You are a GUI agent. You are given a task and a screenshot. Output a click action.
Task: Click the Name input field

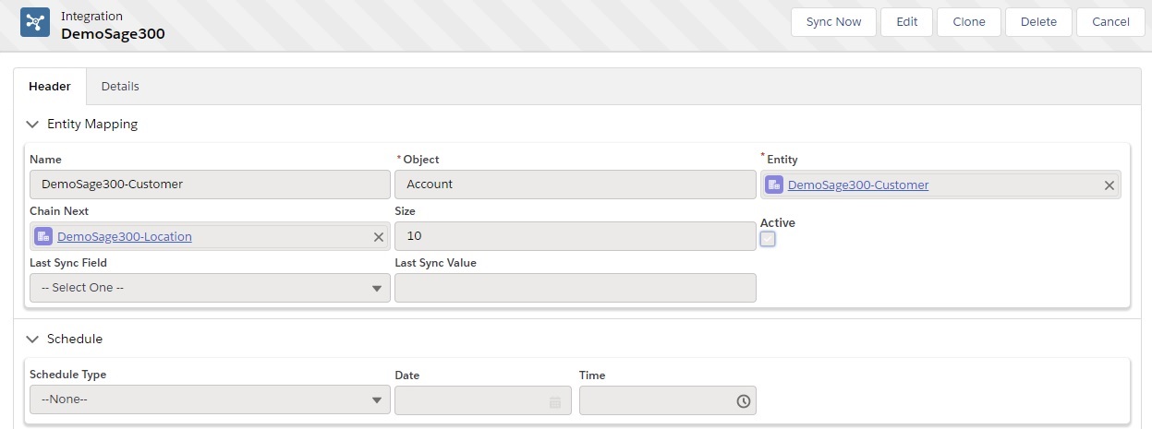pos(210,185)
